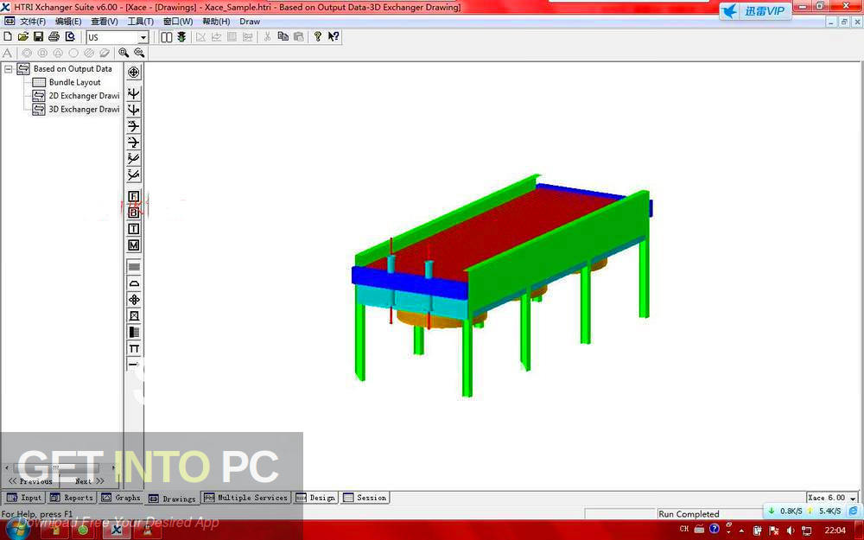
Task: Switch to Top view with T icon
Action: tap(133, 229)
